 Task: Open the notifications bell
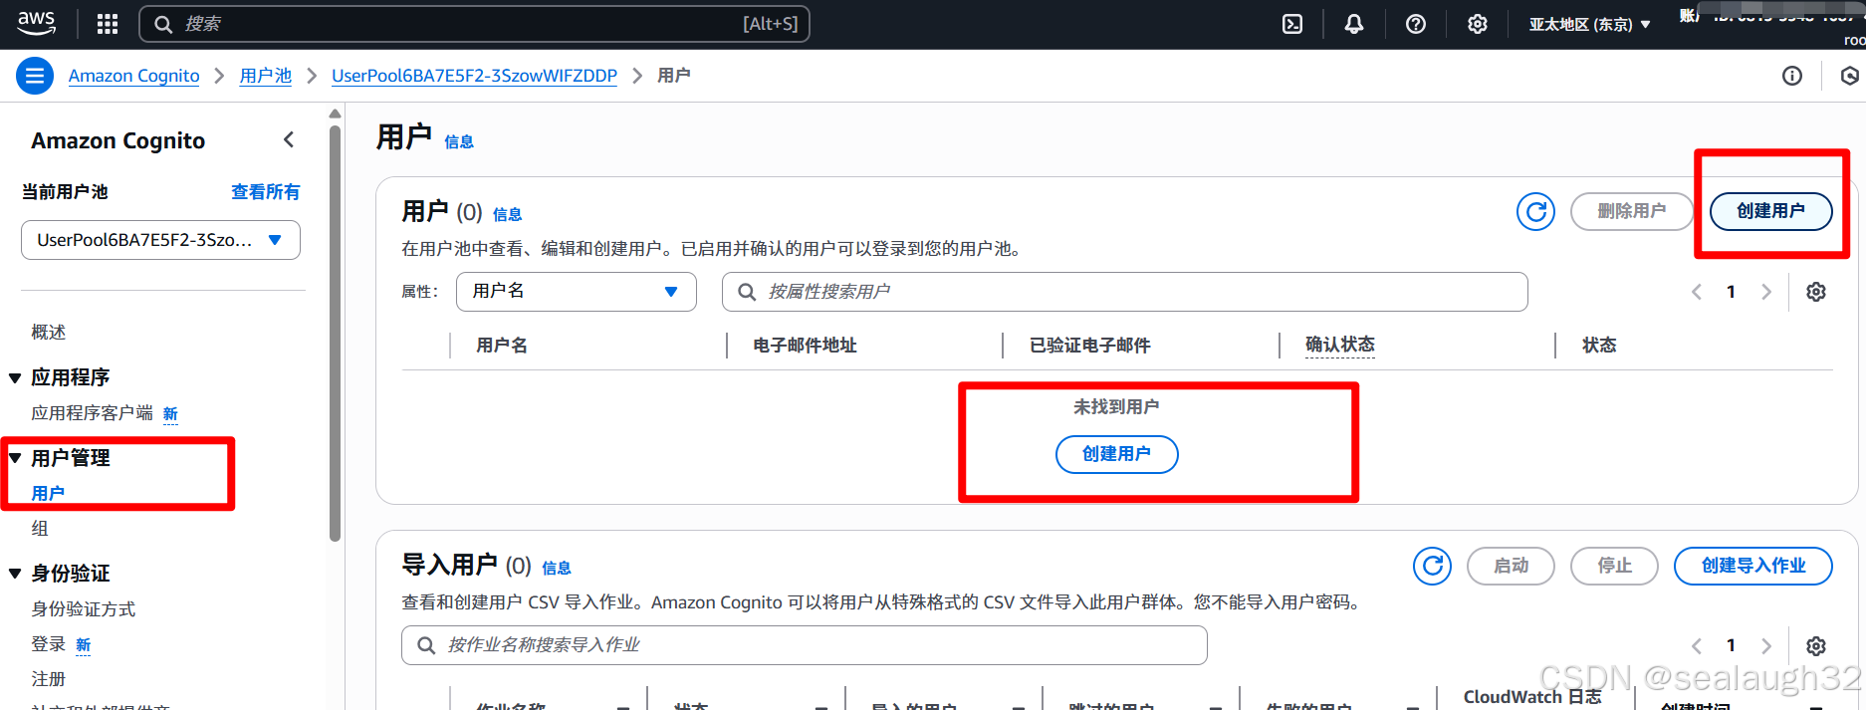1354,24
